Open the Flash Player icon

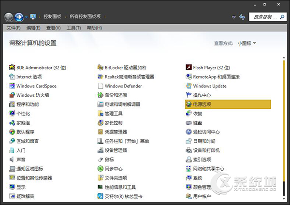[188, 67]
